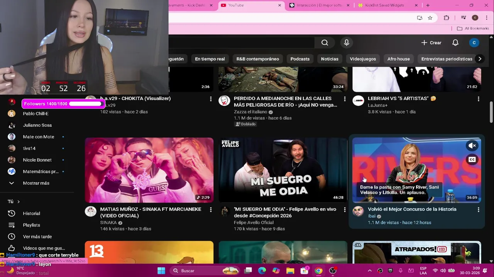Open the 'Felipe Avello Oficial' channel link
Image resolution: width=494 pixels, height=277 pixels.
pos(254,222)
